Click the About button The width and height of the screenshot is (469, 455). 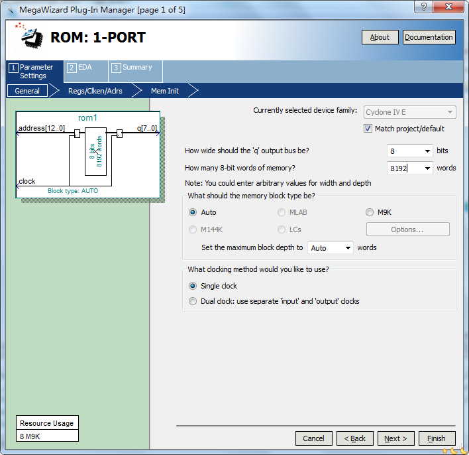pyautogui.click(x=380, y=37)
